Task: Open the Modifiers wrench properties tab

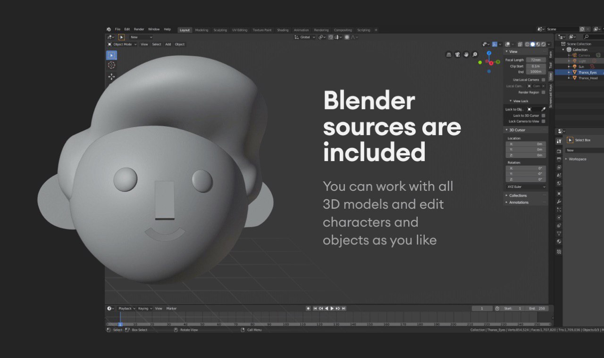Action: (559, 201)
